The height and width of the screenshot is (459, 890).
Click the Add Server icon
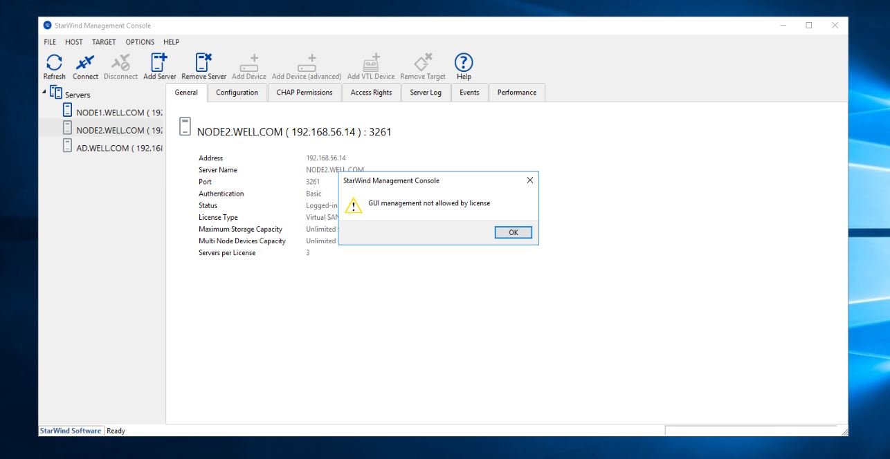click(x=159, y=62)
